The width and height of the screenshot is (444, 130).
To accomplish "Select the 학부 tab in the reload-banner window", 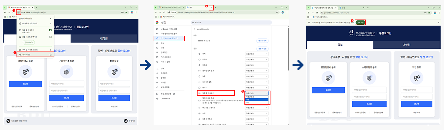I will [x=340, y=45].
